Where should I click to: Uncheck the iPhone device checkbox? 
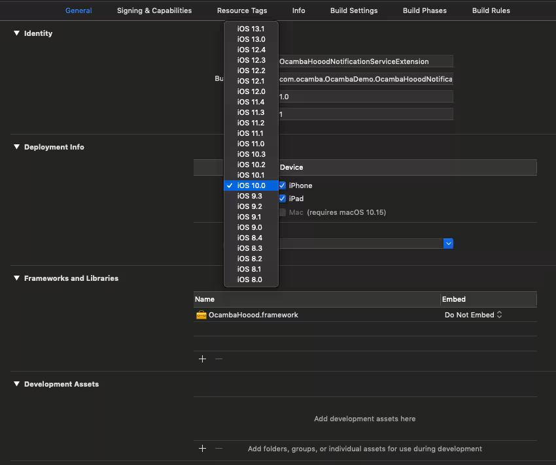(283, 185)
